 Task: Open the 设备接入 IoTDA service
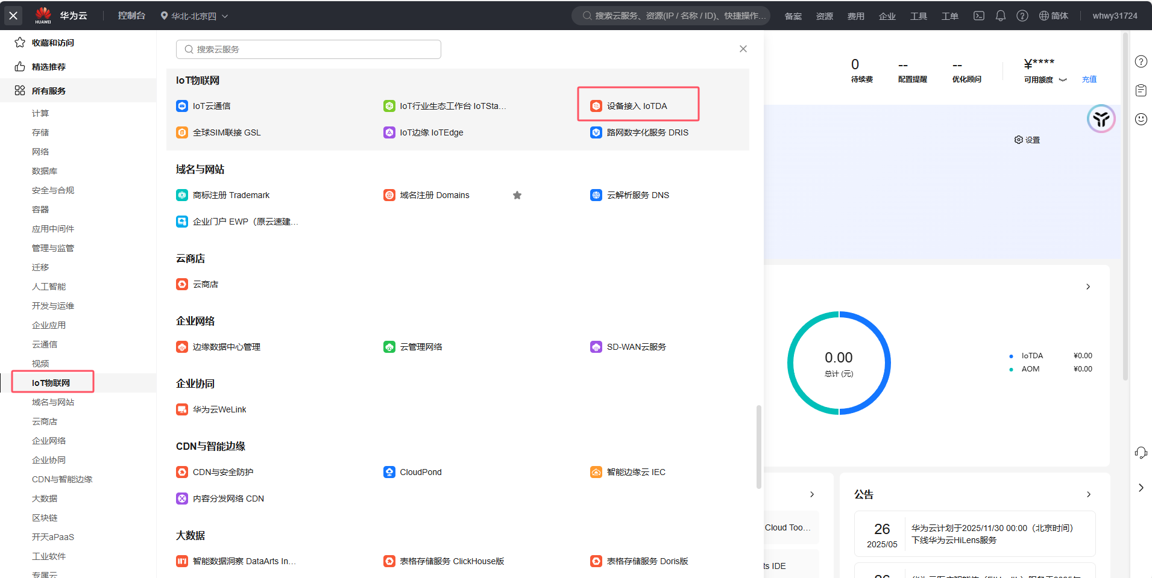click(629, 106)
